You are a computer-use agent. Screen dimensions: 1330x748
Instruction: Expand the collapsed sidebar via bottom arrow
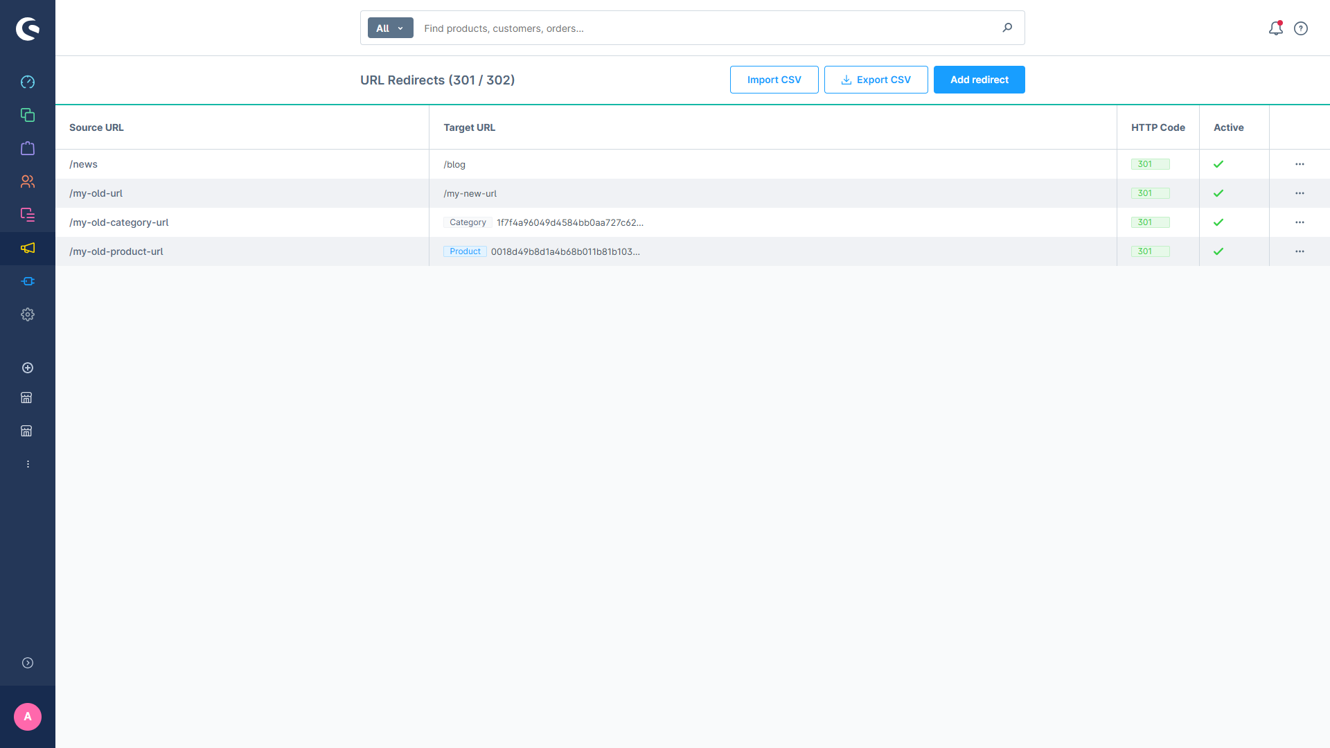click(x=28, y=663)
